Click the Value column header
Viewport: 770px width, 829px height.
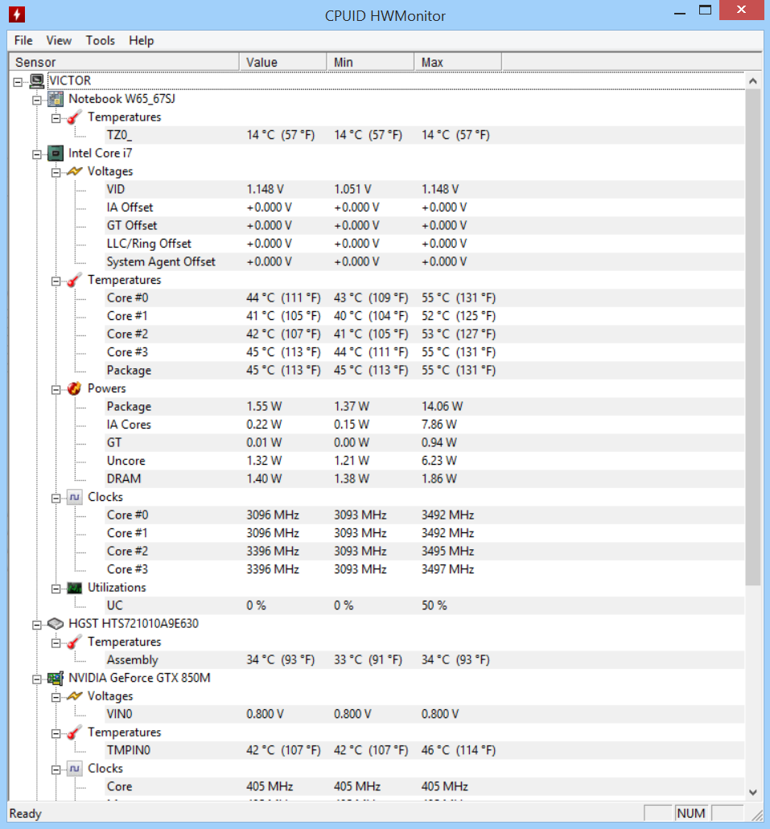pyautogui.click(x=283, y=62)
